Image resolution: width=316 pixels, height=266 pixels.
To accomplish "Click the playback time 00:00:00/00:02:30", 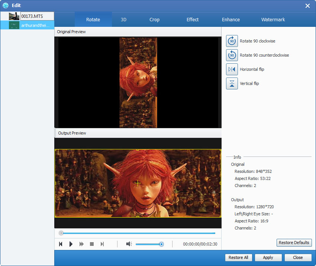I will tap(200, 244).
